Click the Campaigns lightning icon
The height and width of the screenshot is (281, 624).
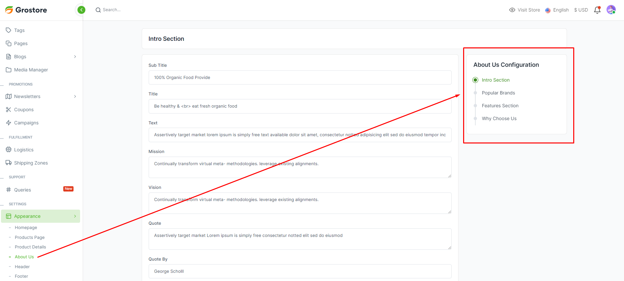pos(9,123)
